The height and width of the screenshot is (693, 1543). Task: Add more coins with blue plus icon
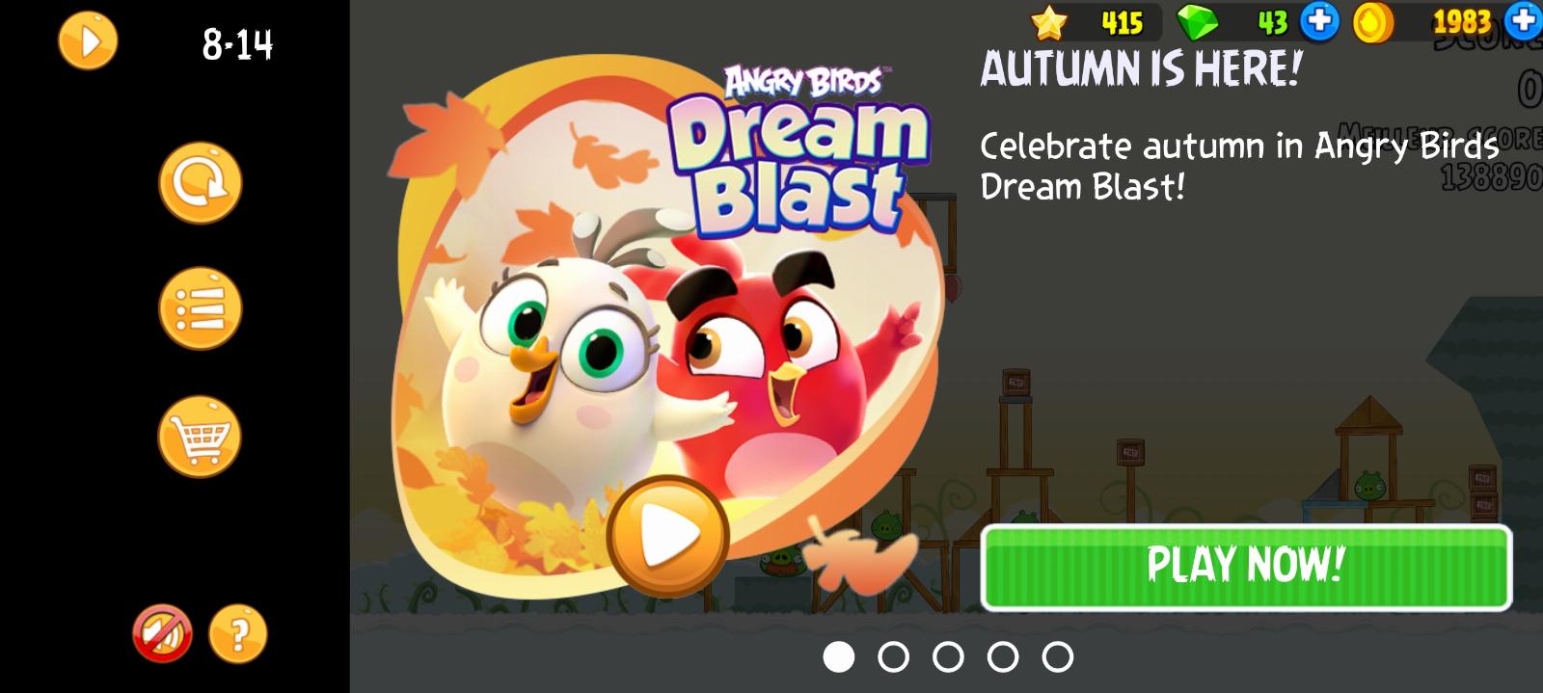pos(1524,21)
